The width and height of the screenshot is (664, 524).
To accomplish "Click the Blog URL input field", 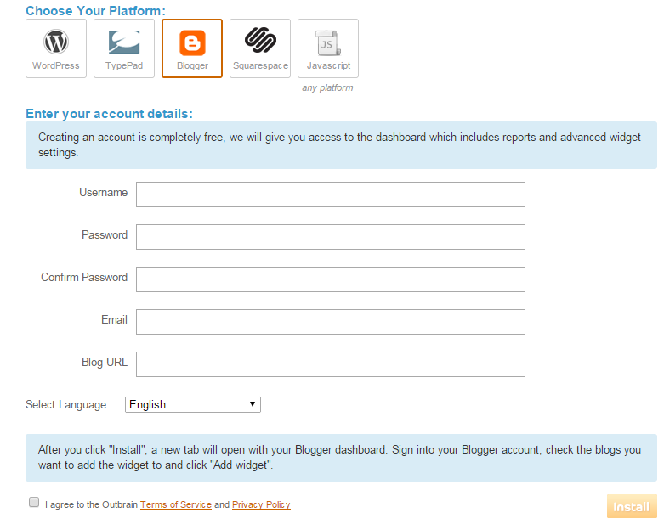I will 331,364.
